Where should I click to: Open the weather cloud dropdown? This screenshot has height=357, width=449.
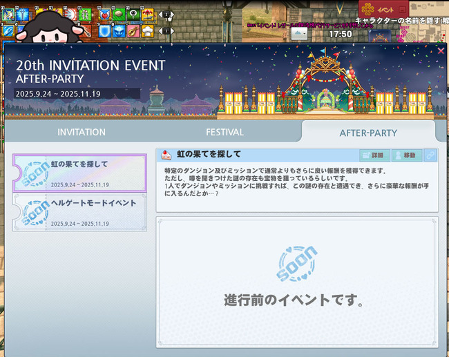coord(300,34)
